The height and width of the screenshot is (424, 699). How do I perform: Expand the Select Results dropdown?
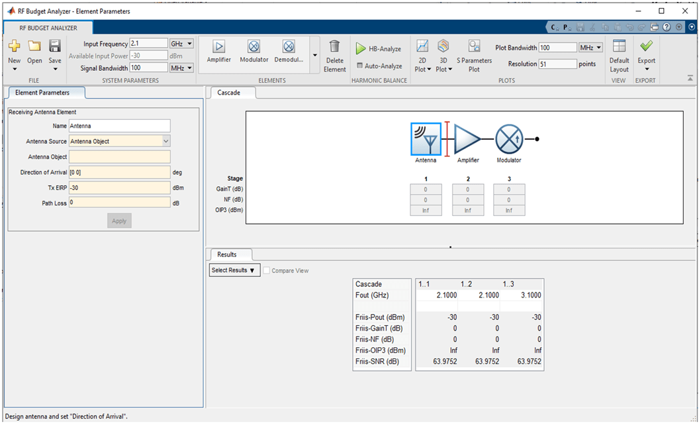point(234,270)
